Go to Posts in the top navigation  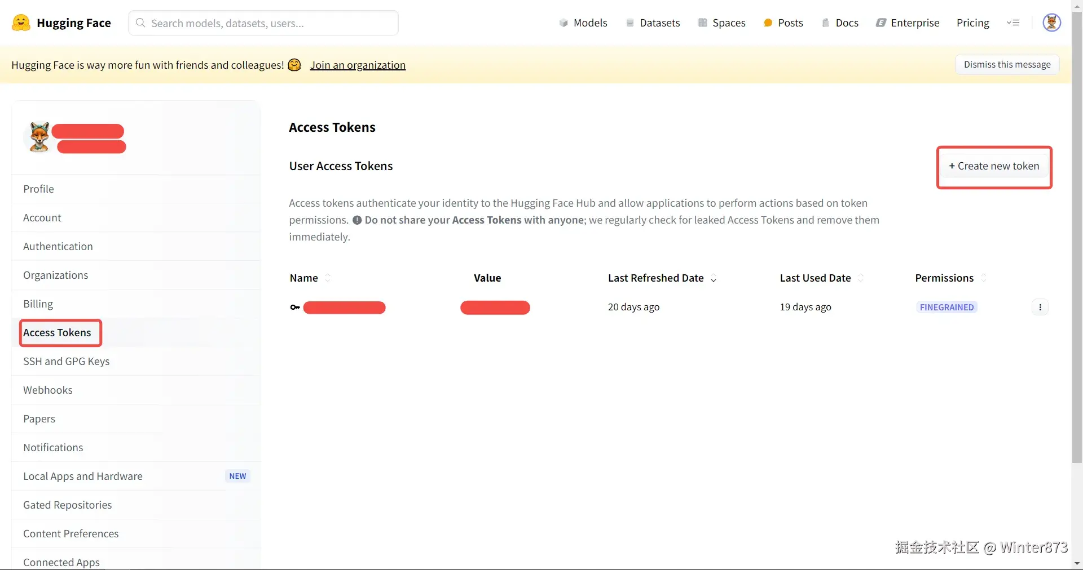pyautogui.click(x=783, y=23)
